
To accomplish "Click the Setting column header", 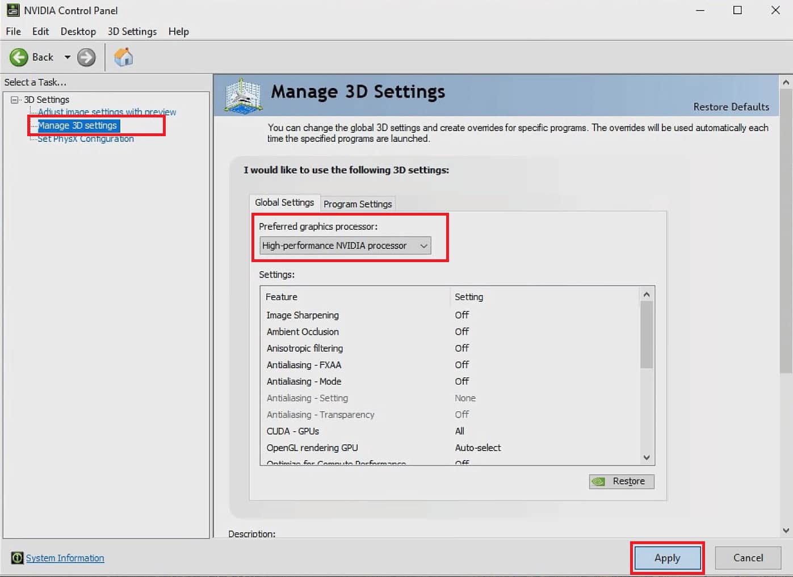I will [545, 297].
